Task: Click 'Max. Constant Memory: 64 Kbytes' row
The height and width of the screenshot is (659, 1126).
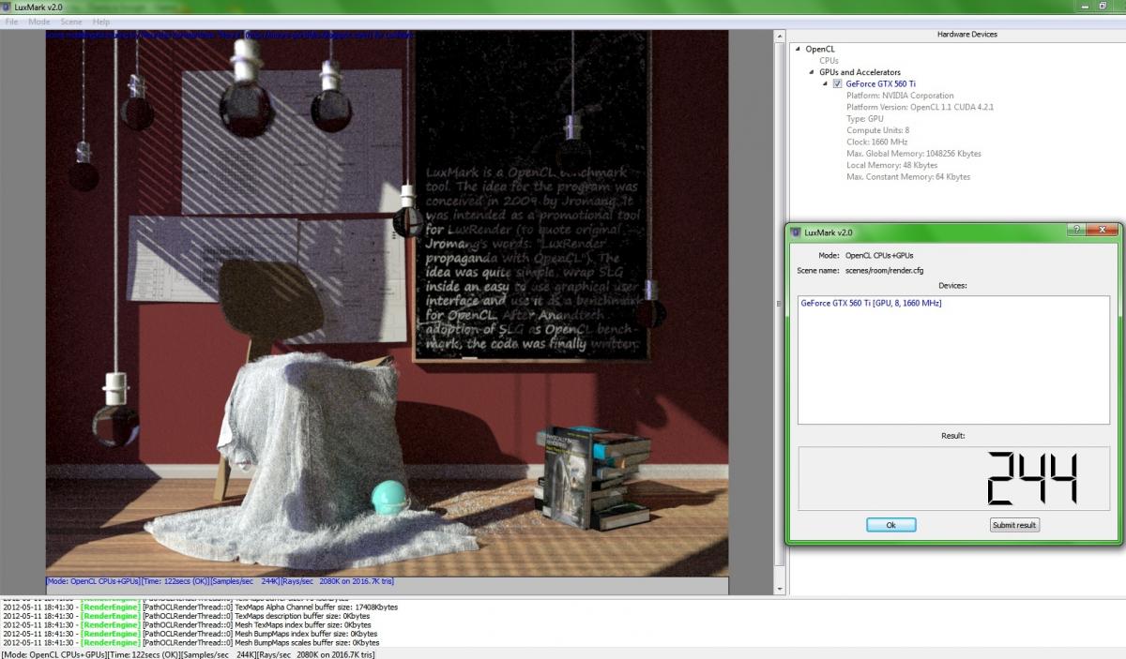Action: [908, 176]
